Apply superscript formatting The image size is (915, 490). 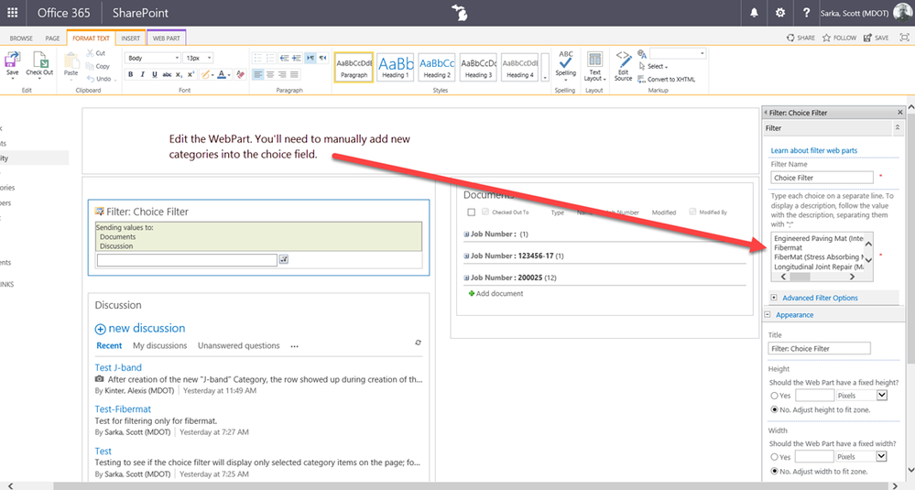pyautogui.click(x=191, y=75)
